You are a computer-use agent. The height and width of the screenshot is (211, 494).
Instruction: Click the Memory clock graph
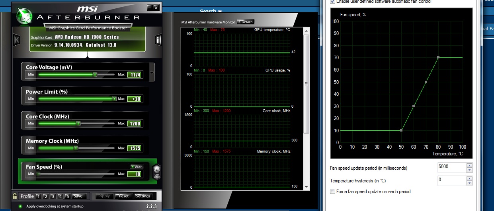[242, 171]
